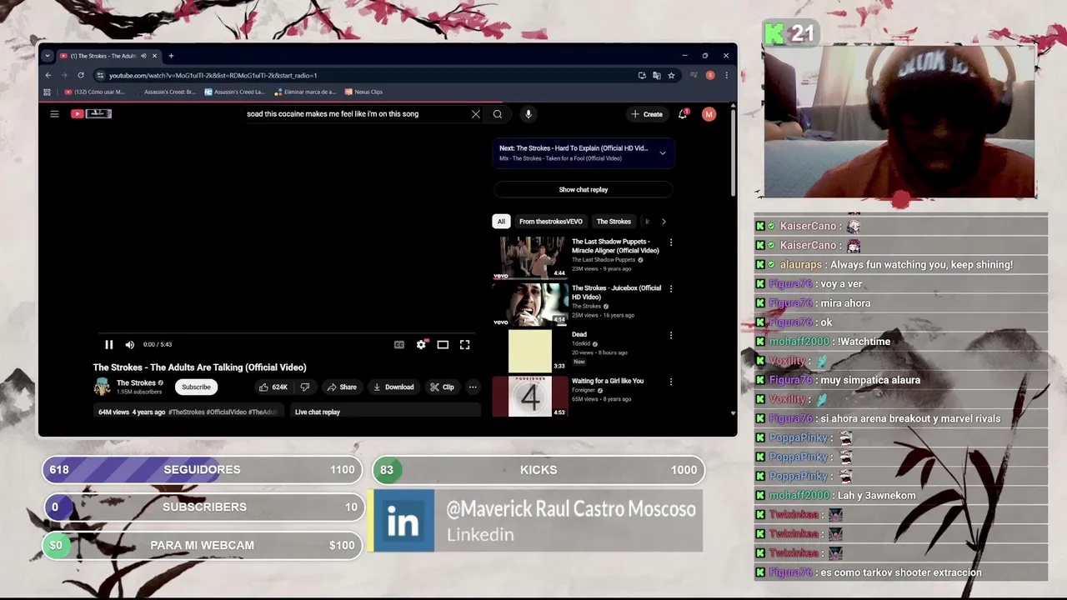Share the Strokes video
1067x600 pixels.
342,387
